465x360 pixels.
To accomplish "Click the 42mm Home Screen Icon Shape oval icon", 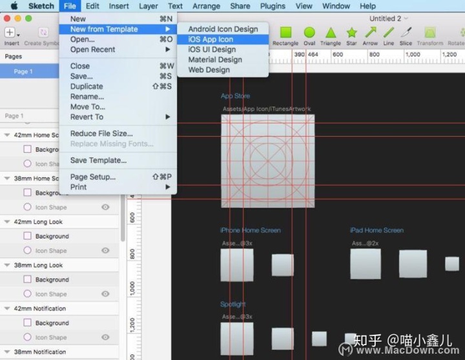I will 27,164.
